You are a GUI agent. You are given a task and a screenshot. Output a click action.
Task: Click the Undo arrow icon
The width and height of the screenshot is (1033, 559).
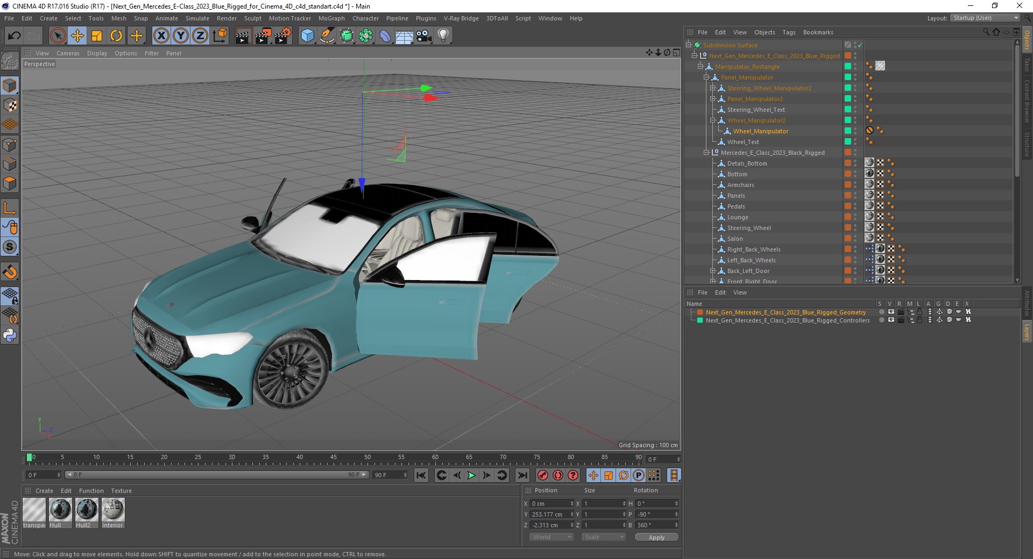(x=15, y=36)
